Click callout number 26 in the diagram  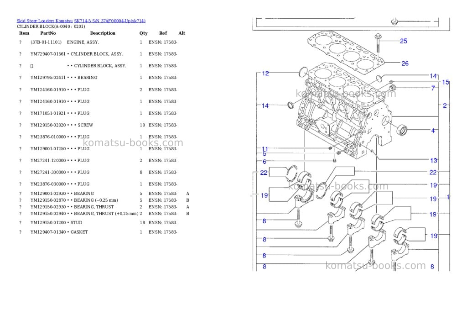[x=405, y=63]
